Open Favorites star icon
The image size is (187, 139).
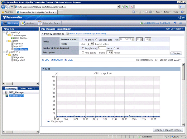(x=3, y=12)
